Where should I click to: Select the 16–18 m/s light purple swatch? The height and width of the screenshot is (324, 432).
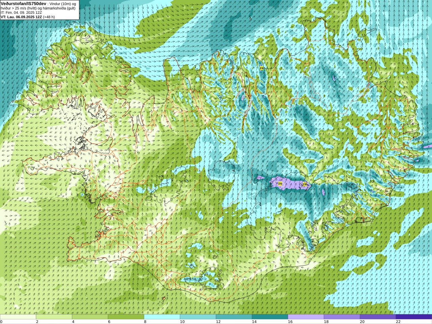(x=306, y=317)
